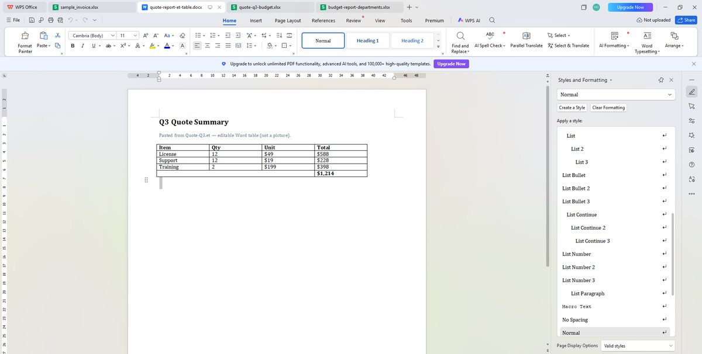Open the References tab
The width and height of the screenshot is (702, 354).
click(x=324, y=20)
